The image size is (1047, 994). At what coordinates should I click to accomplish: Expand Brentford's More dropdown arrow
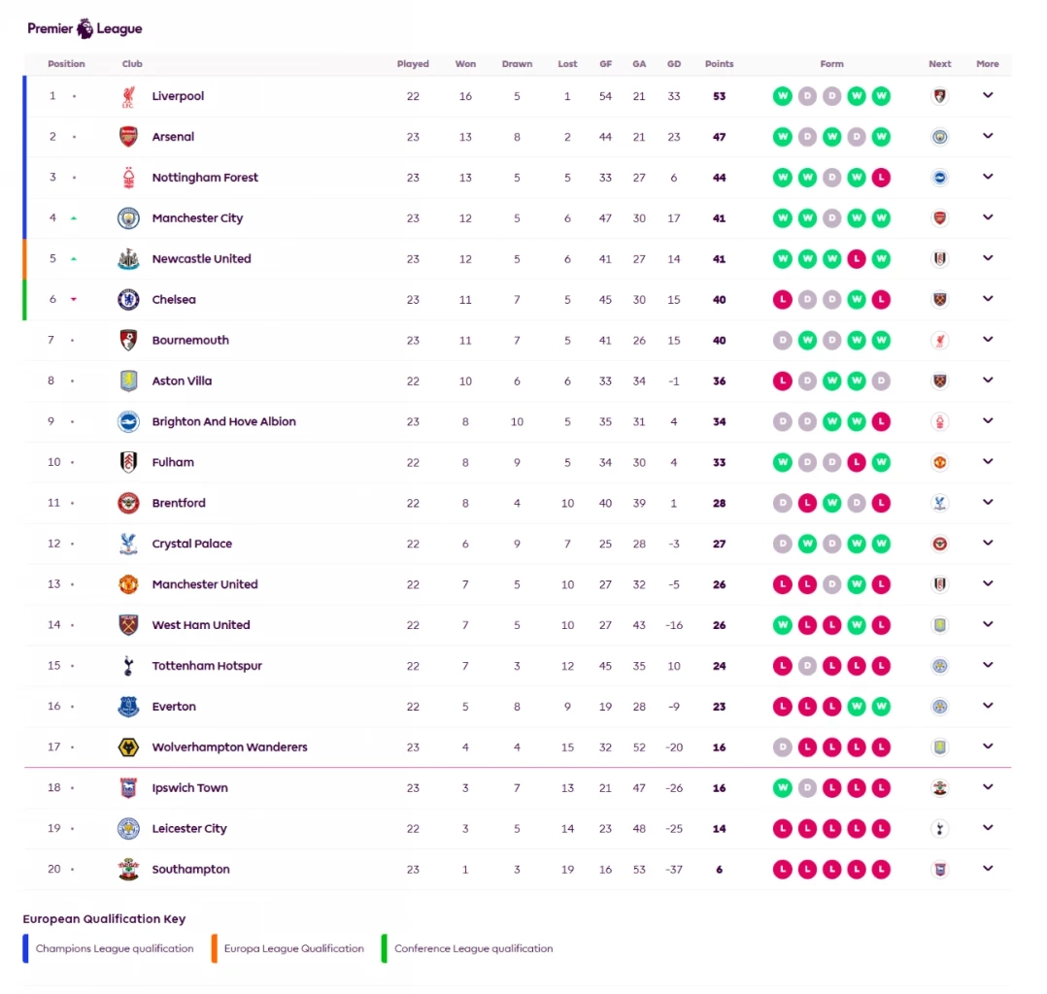(988, 502)
